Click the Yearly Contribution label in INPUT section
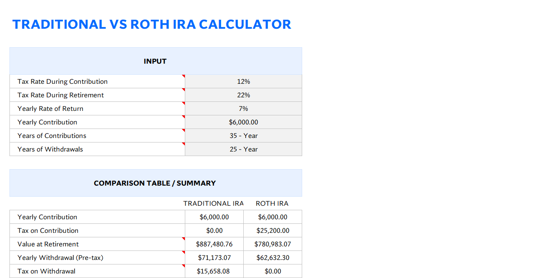 click(x=47, y=122)
